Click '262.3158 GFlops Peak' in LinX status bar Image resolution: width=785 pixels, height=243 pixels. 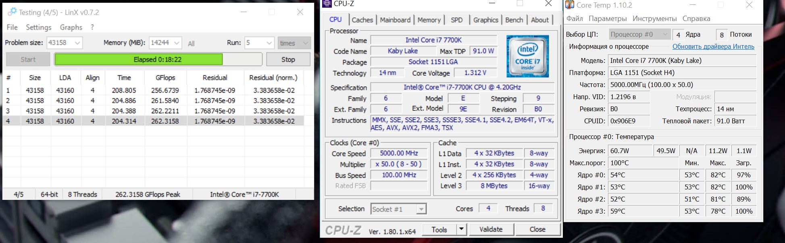pyautogui.click(x=148, y=194)
